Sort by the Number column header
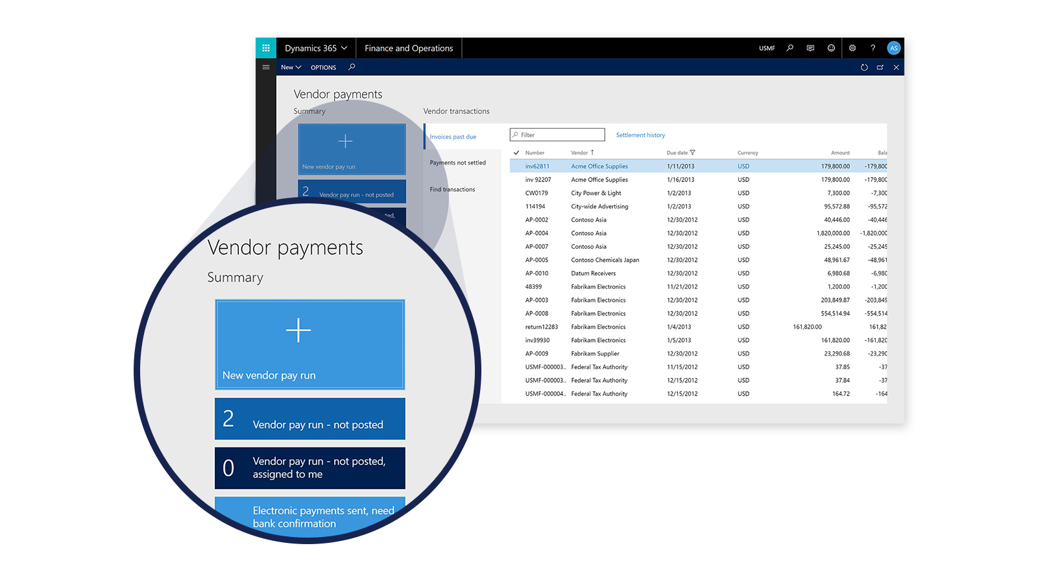Screen dimensions: 1038x583 pyautogui.click(x=535, y=153)
